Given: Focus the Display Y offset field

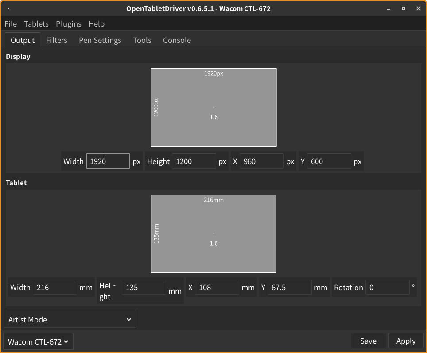Looking at the screenshot, I should [329, 161].
